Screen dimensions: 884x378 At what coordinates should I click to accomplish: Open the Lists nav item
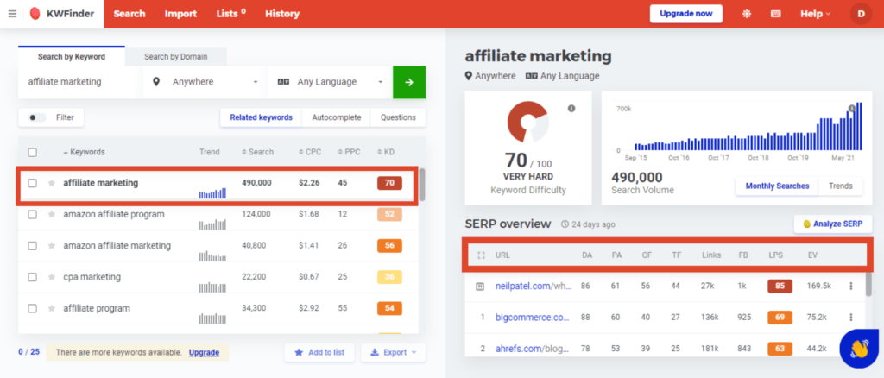tap(231, 14)
